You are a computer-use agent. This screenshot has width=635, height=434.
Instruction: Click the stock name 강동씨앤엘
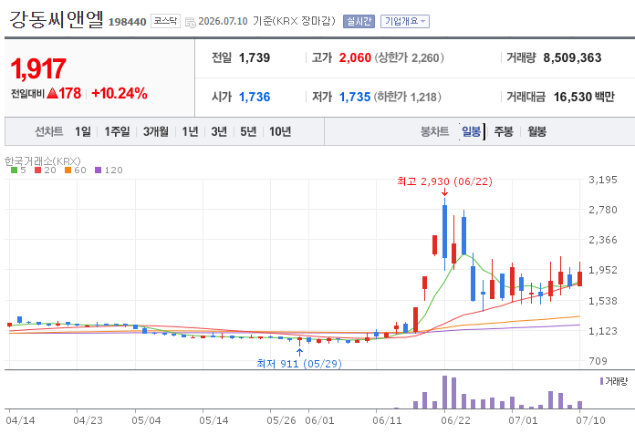click(57, 19)
